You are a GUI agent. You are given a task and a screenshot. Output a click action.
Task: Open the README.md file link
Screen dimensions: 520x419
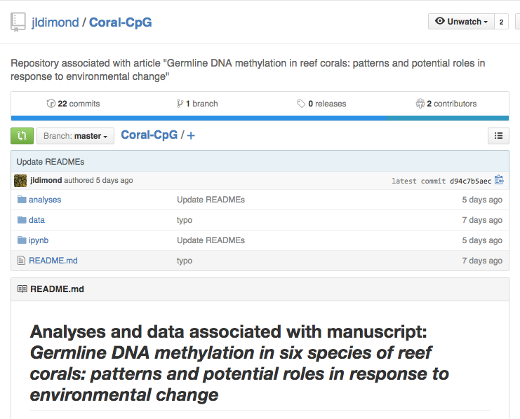pyautogui.click(x=53, y=261)
